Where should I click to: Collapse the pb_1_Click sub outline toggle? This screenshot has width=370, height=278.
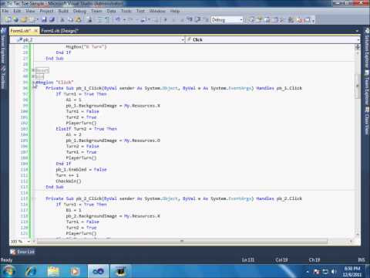[x=34, y=88]
